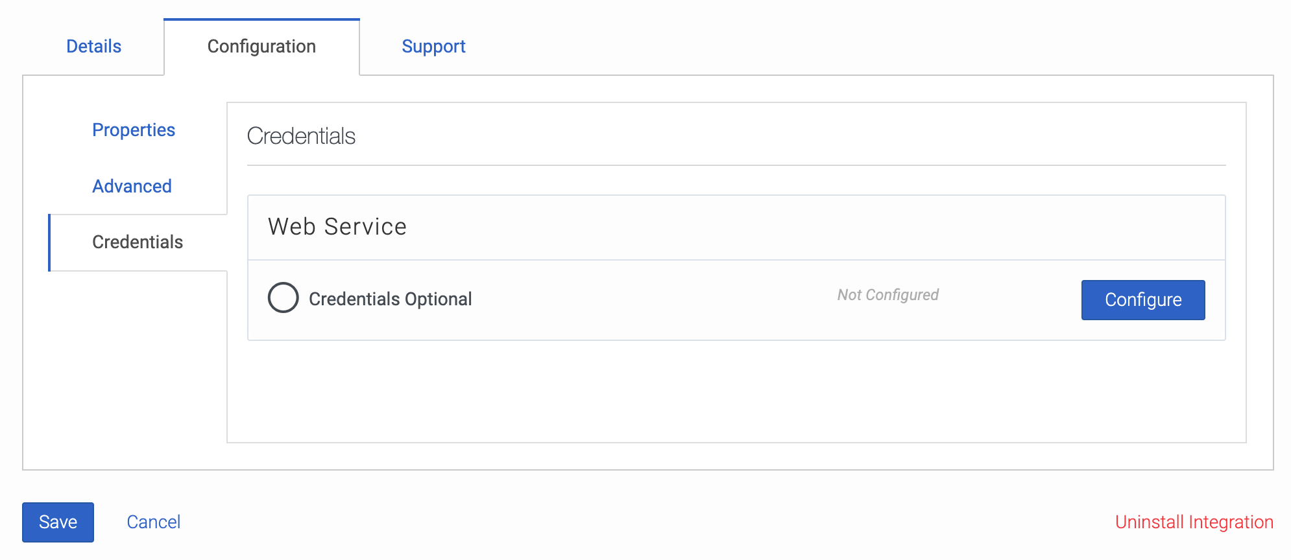The width and height of the screenshot is (1291, 560).
Task: Open the Properties section
Action: [133, 130]
